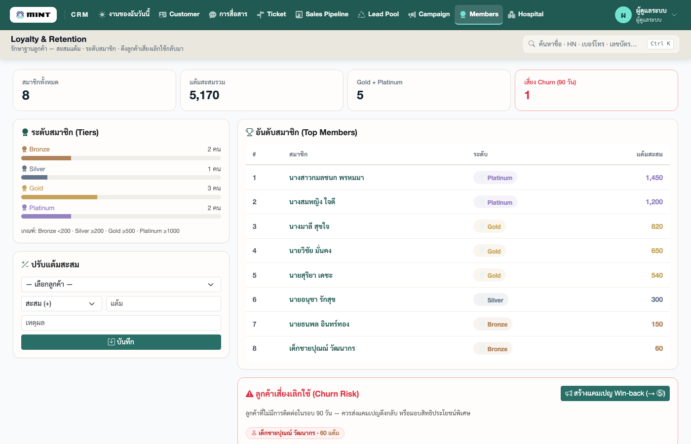
Task: Click the Bronze tier medal icon
Action: pos(24,149)
